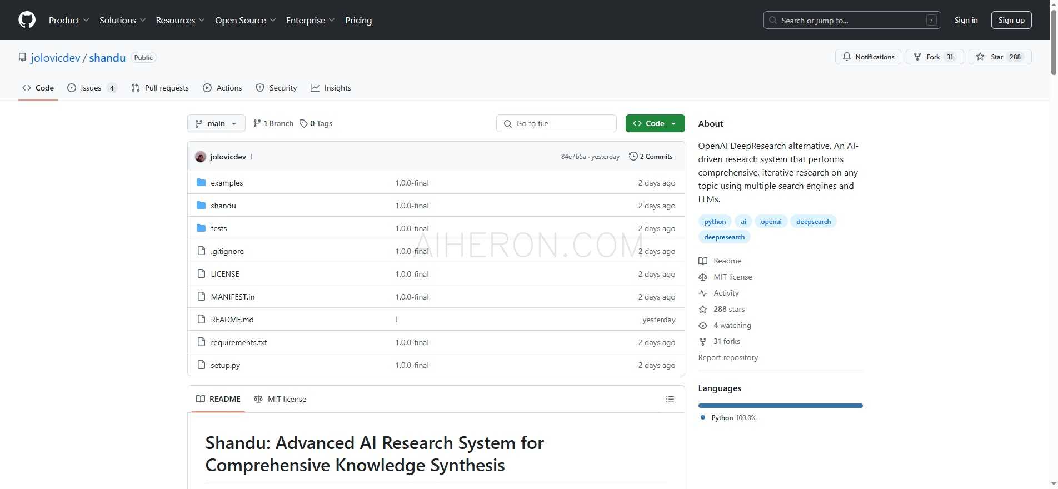
Task: Open the 1.0.0-final commit message for examples
Action: click(412, 183)
